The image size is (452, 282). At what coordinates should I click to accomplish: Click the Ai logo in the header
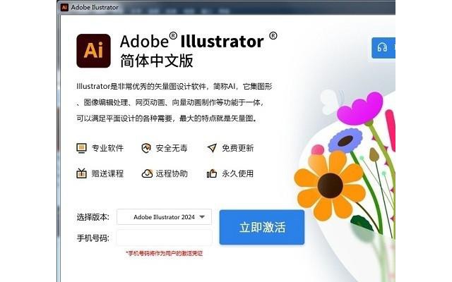click(x=93, y=51)
